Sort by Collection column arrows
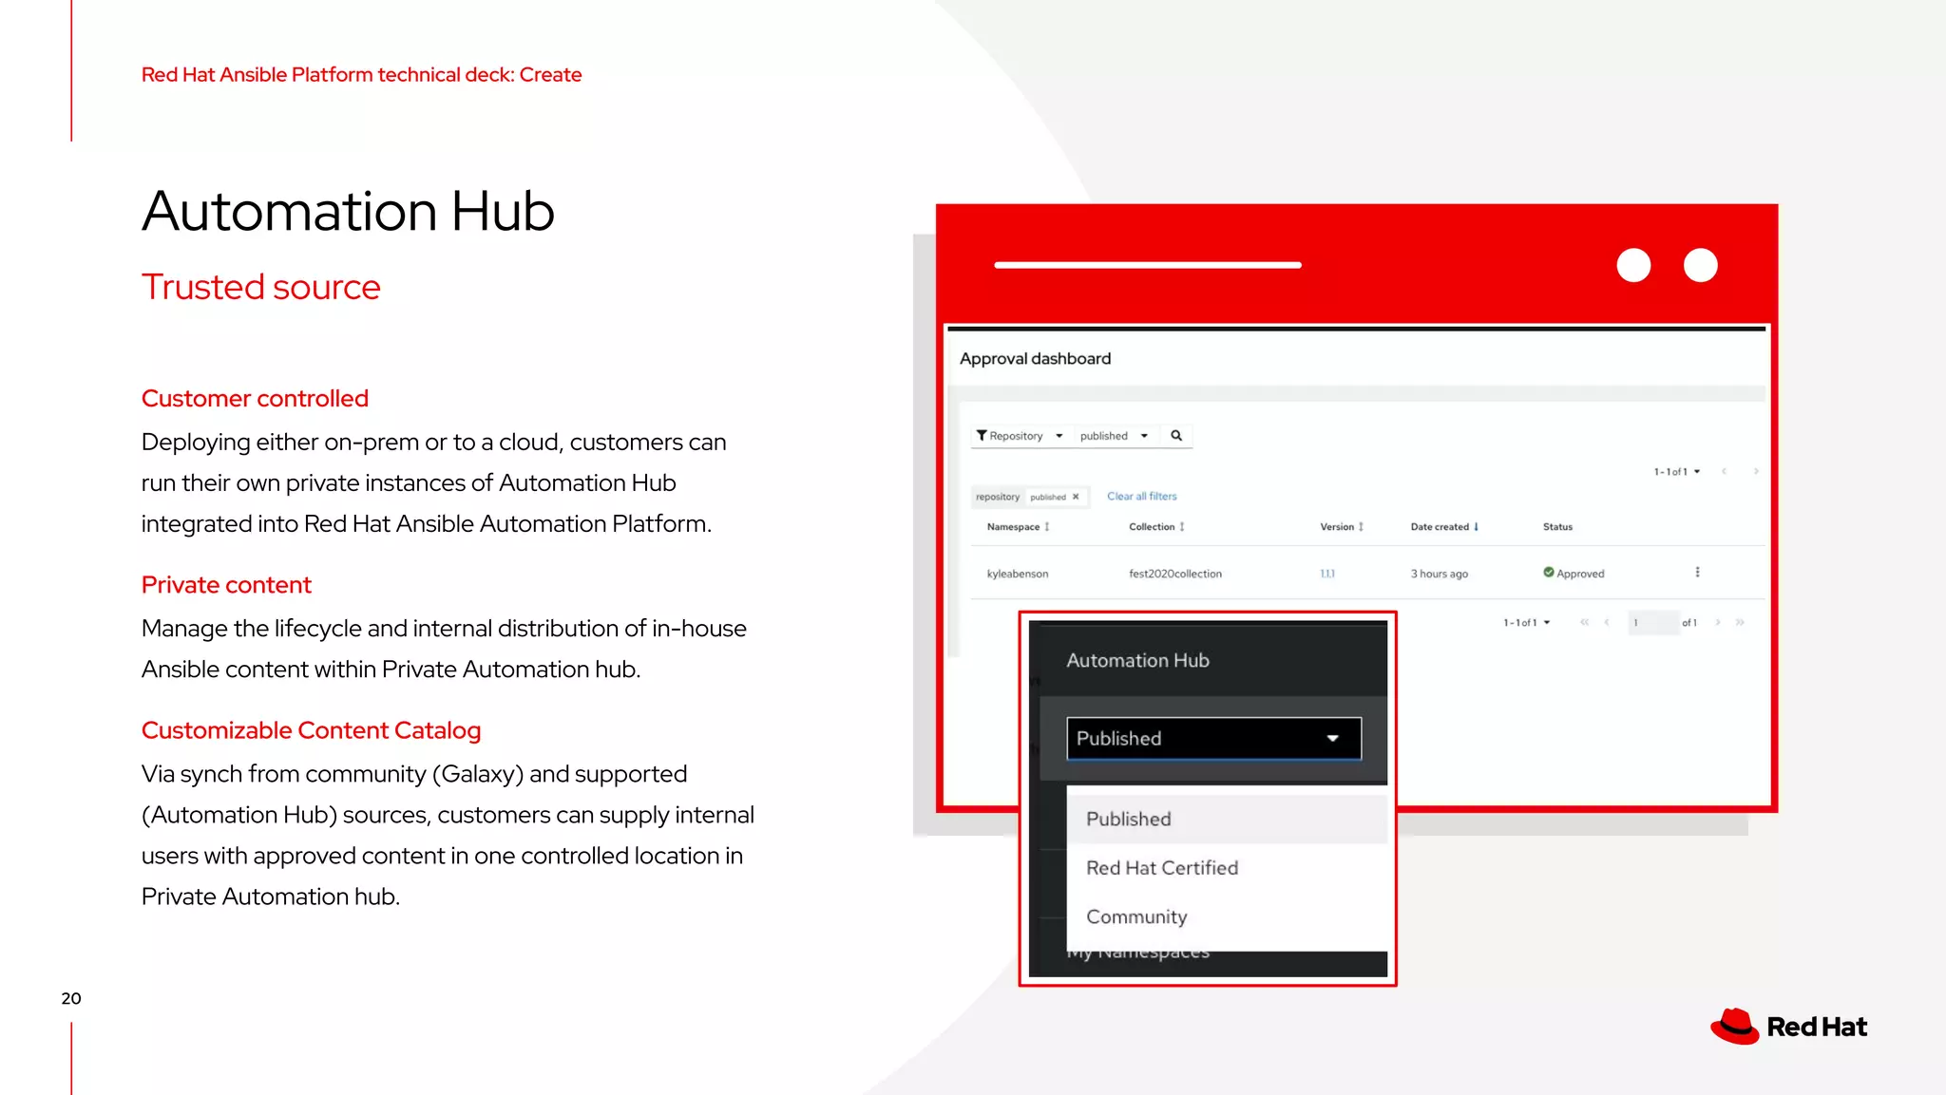Viewport: 1946px width, 1095px height. point(1182,527)
